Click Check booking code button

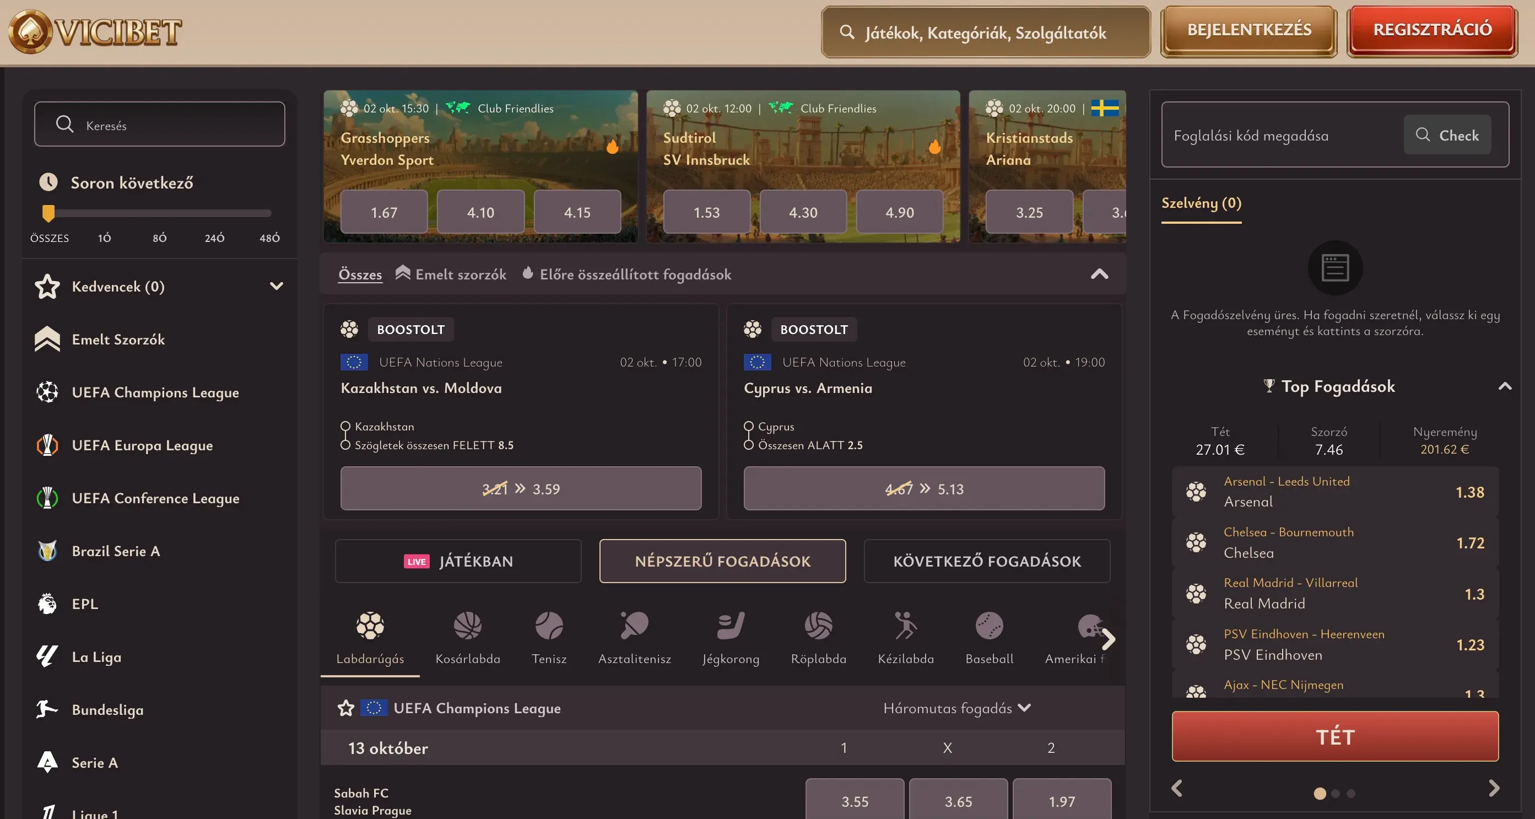[x=1447, y=134]
